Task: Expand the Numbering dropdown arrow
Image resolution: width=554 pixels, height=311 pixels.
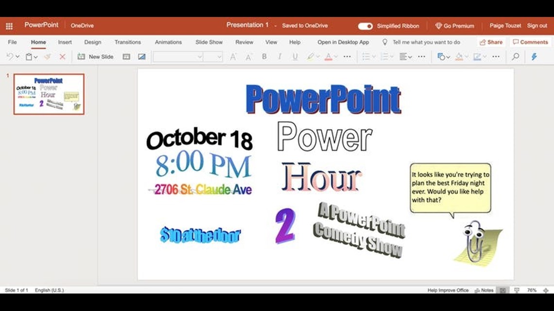Action: pos(392,57)
